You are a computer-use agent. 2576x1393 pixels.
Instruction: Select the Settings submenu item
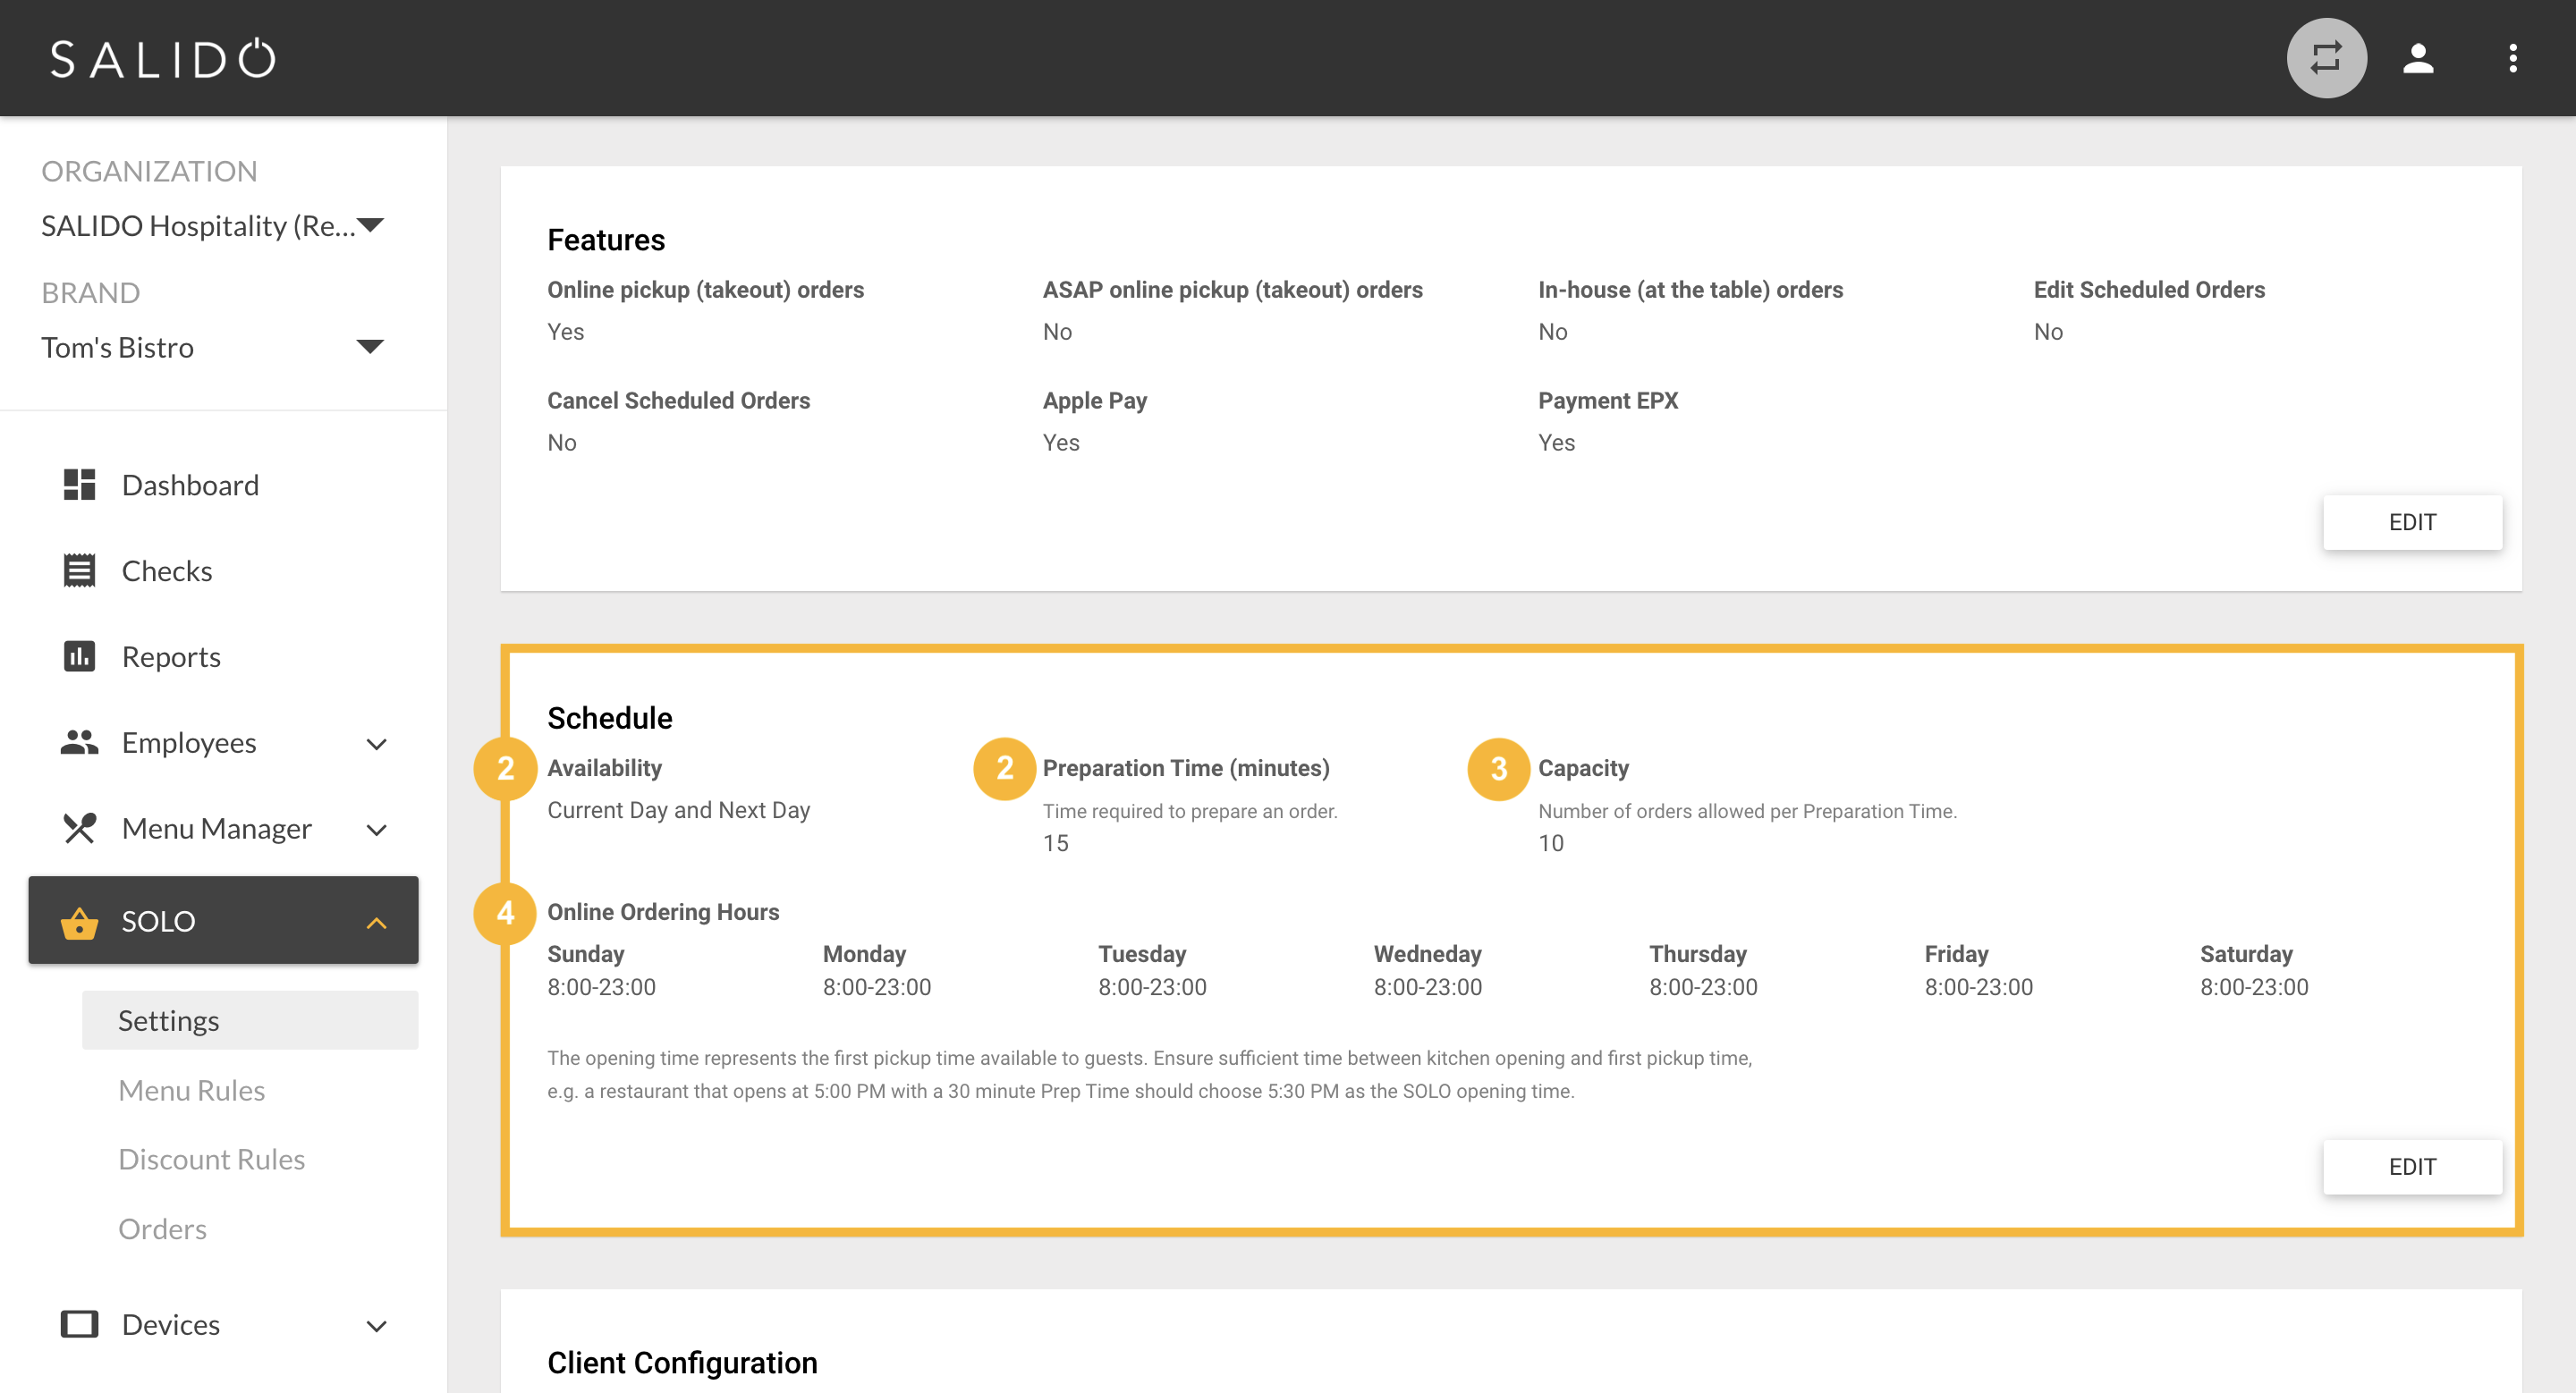click(x=250, y=1020)
